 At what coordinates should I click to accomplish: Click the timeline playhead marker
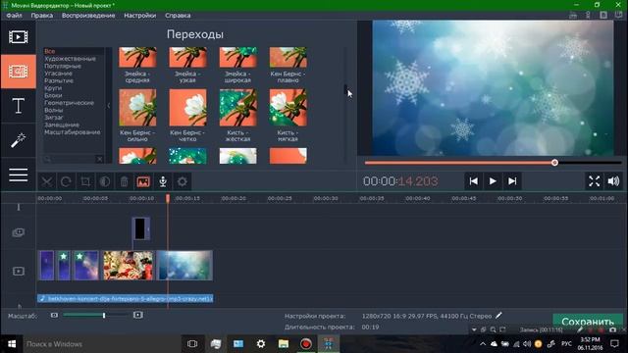coord(168,198)
